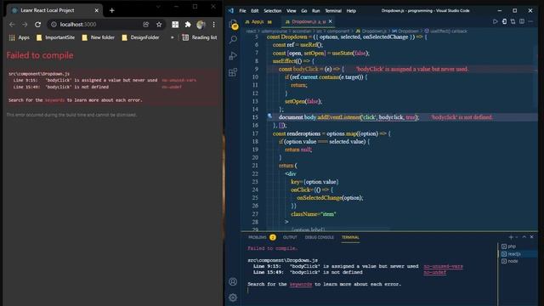The height and width of the screenshot is (306, 544).
Task: Click the keywords link in browser error page
Action: (54, 100)
